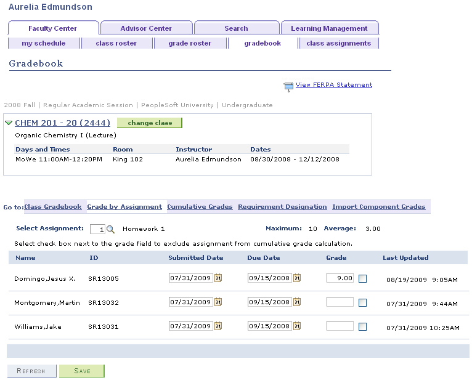Check exclude box for Montgomery,Martin
Image resolution: width=472 pixels, height=380 pixels.
tap(363, 302)
